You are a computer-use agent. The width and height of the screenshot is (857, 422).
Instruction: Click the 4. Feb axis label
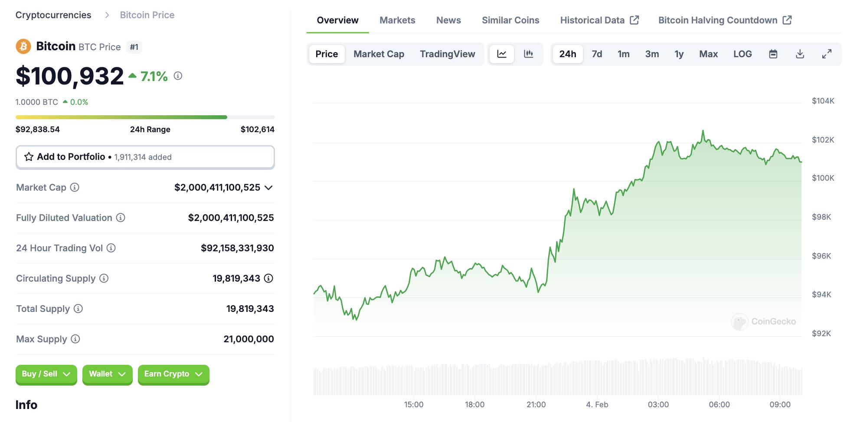point(597,405)
